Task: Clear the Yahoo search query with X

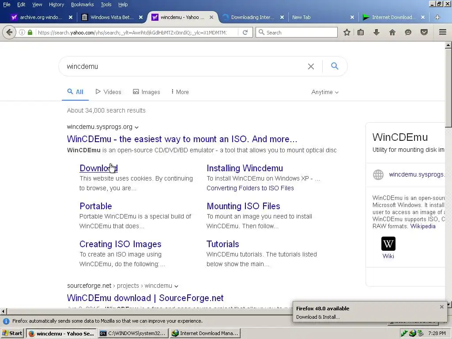Action: (x=311, y=67)
